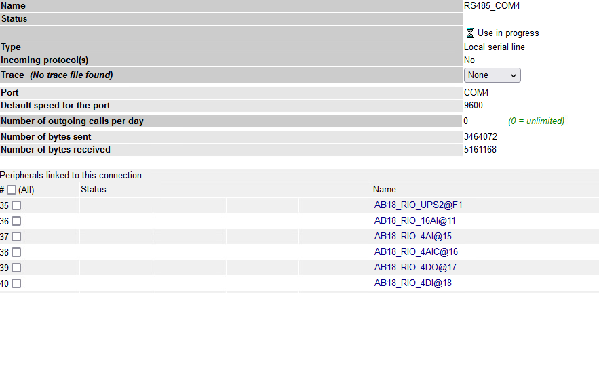Select the checkbox for row 36
Viewport: 599px width, 385px height.
pos(16,221)
